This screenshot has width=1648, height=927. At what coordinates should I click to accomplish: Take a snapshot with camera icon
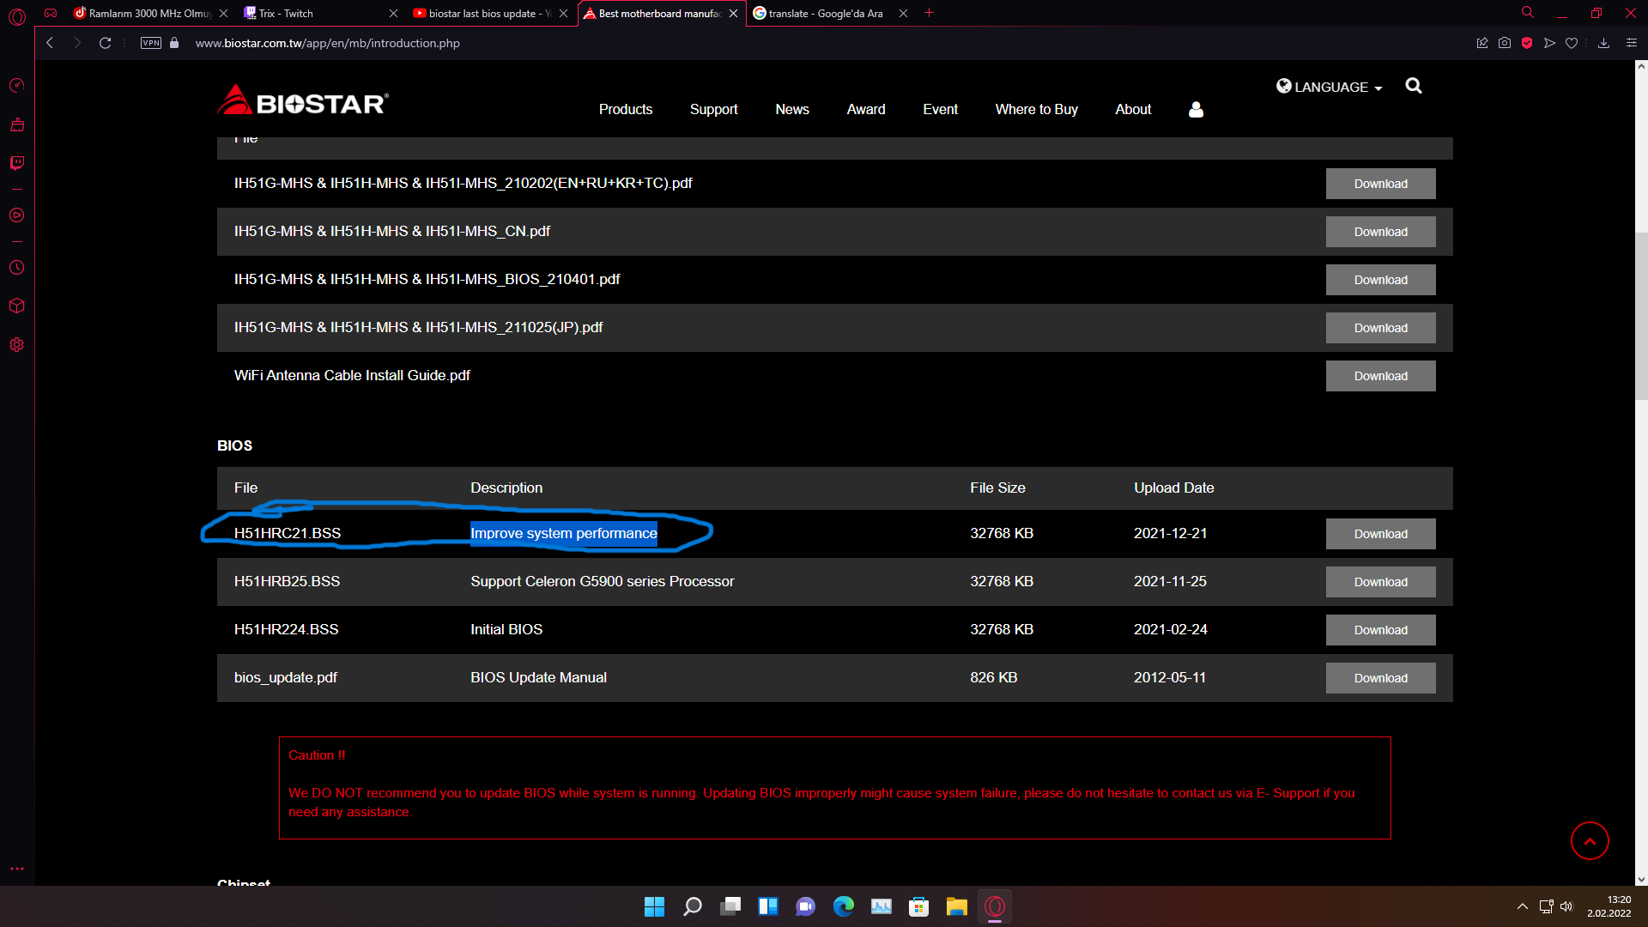[x=1505, y=43]
